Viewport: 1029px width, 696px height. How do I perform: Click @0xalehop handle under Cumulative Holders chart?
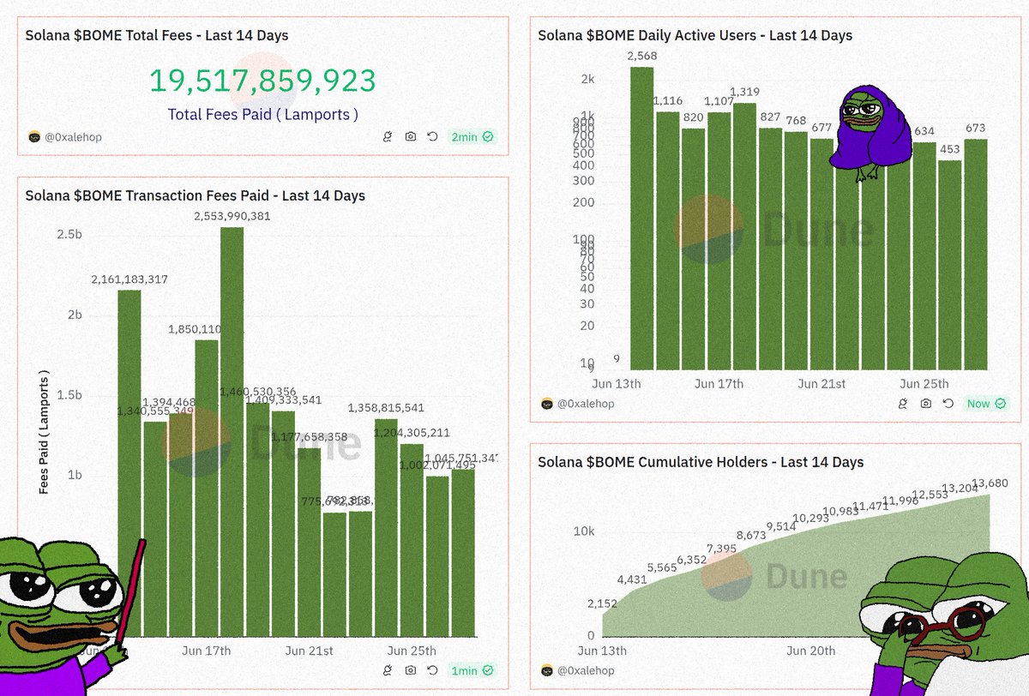point(587,671)
